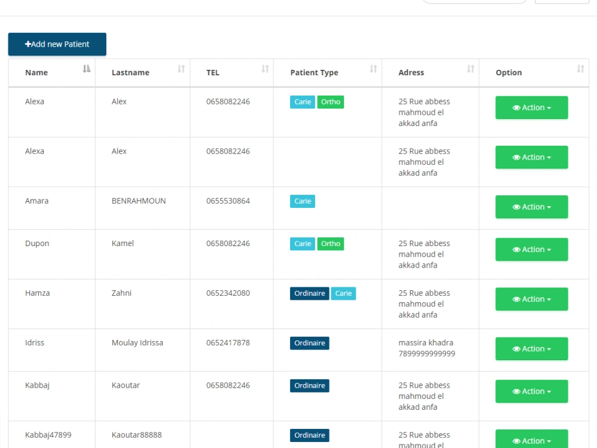This screenshot has width=597, height=448.
Task: Select the Patient Type header text
Action: 314,72
